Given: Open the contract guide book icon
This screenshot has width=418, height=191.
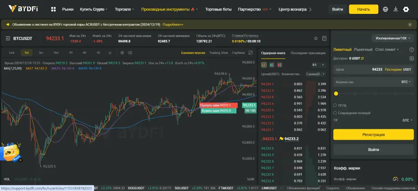Looking at the screenshot, I should click(324, 39).
